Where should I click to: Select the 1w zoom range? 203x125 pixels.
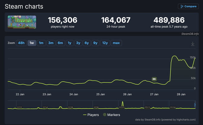coord(32,43)
